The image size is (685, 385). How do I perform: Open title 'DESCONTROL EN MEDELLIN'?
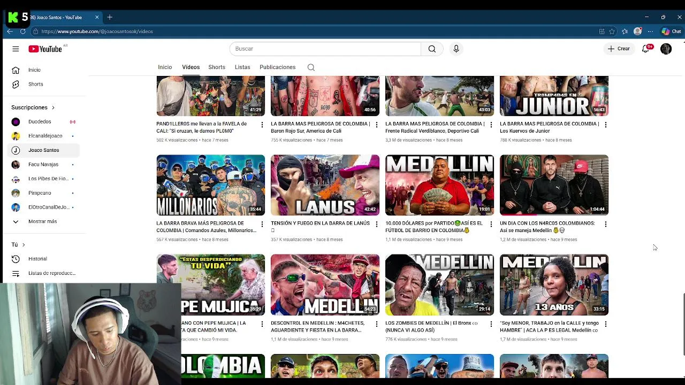coord(317,327)
